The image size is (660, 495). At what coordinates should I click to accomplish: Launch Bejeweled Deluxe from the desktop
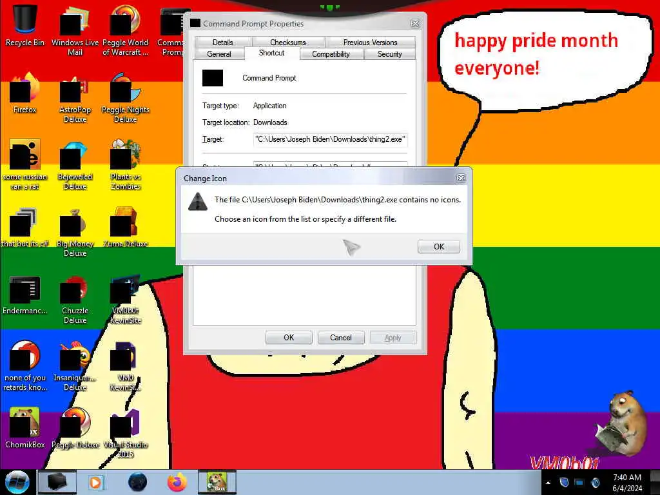click(75, 164)
